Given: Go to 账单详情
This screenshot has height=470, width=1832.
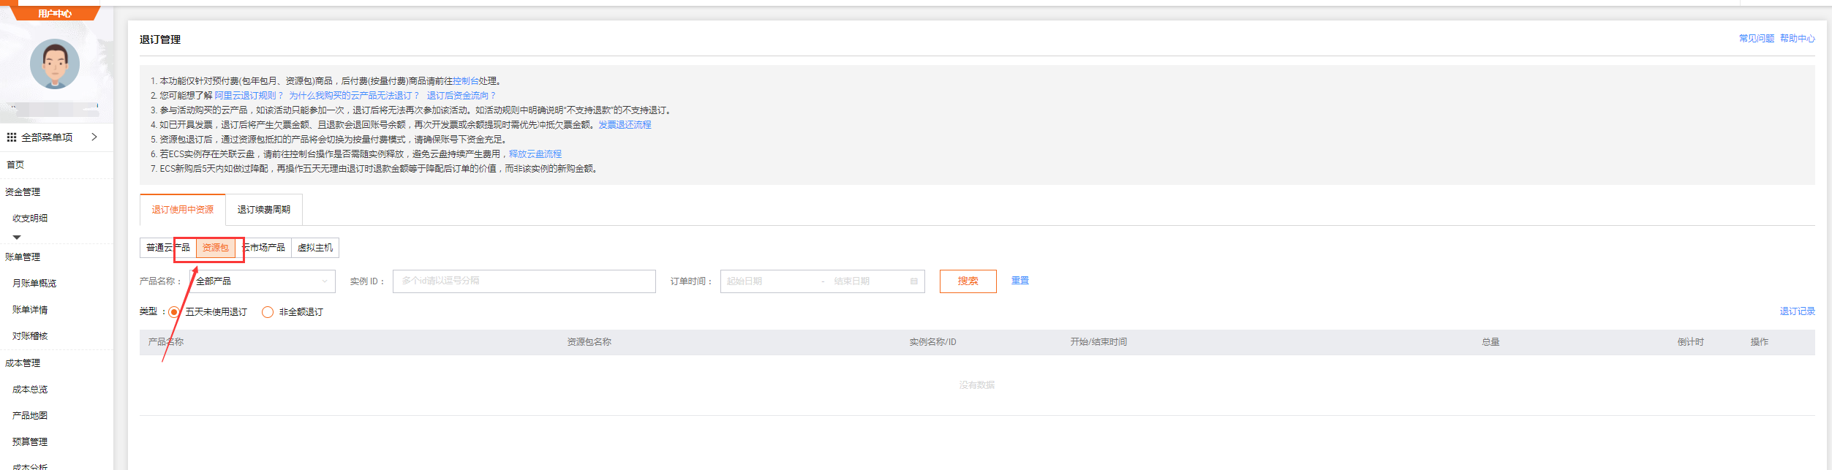Looking at the screenshot, I should (30, 310).
